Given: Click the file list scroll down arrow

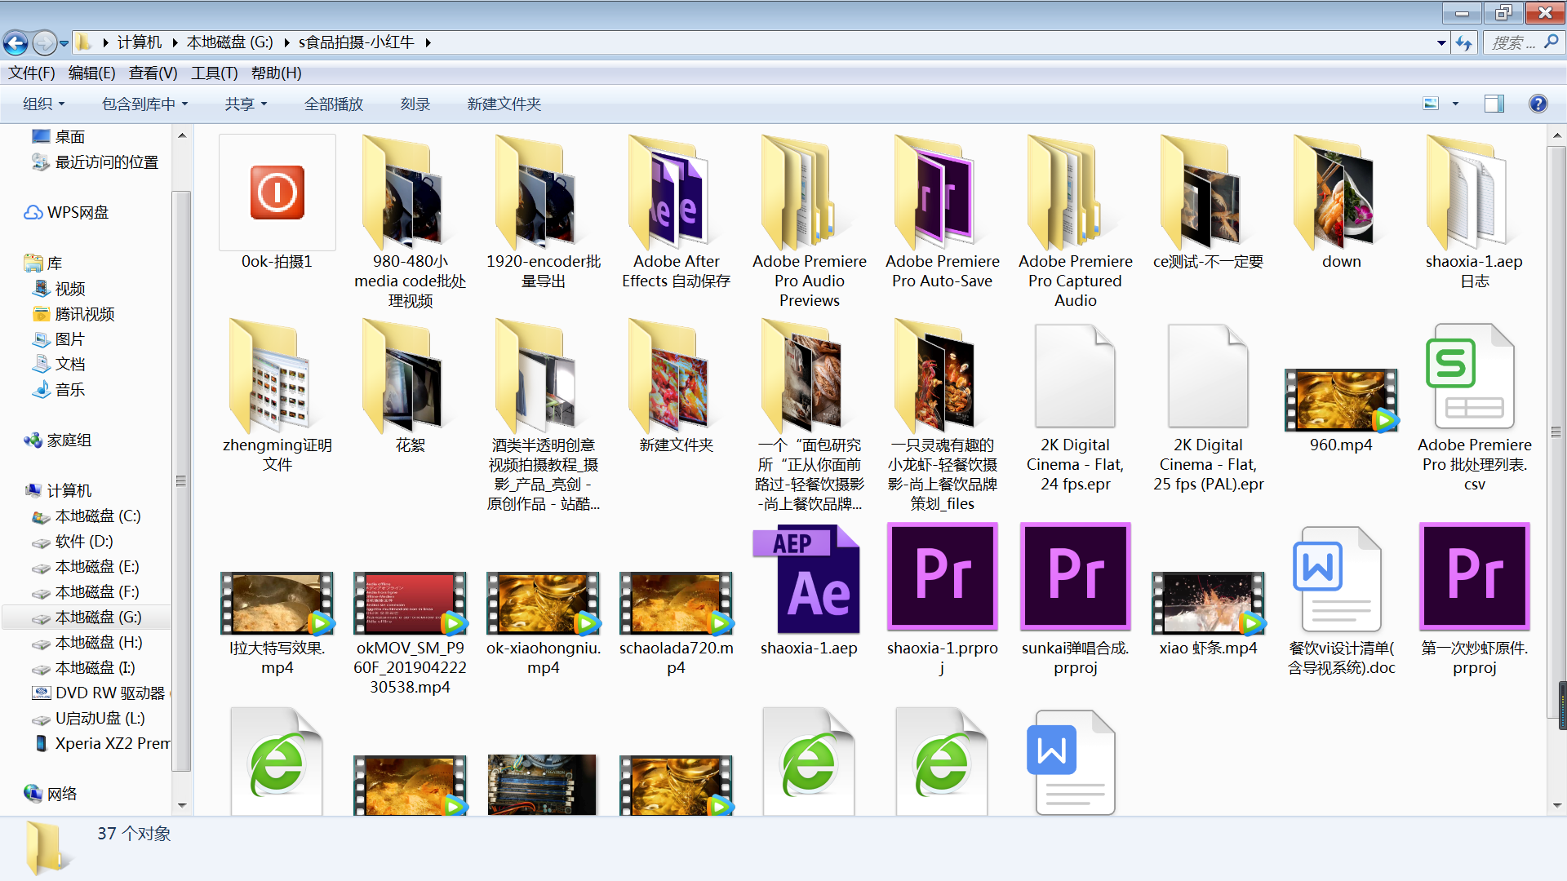Looking at the screenshot, I should click(1556, 805).
